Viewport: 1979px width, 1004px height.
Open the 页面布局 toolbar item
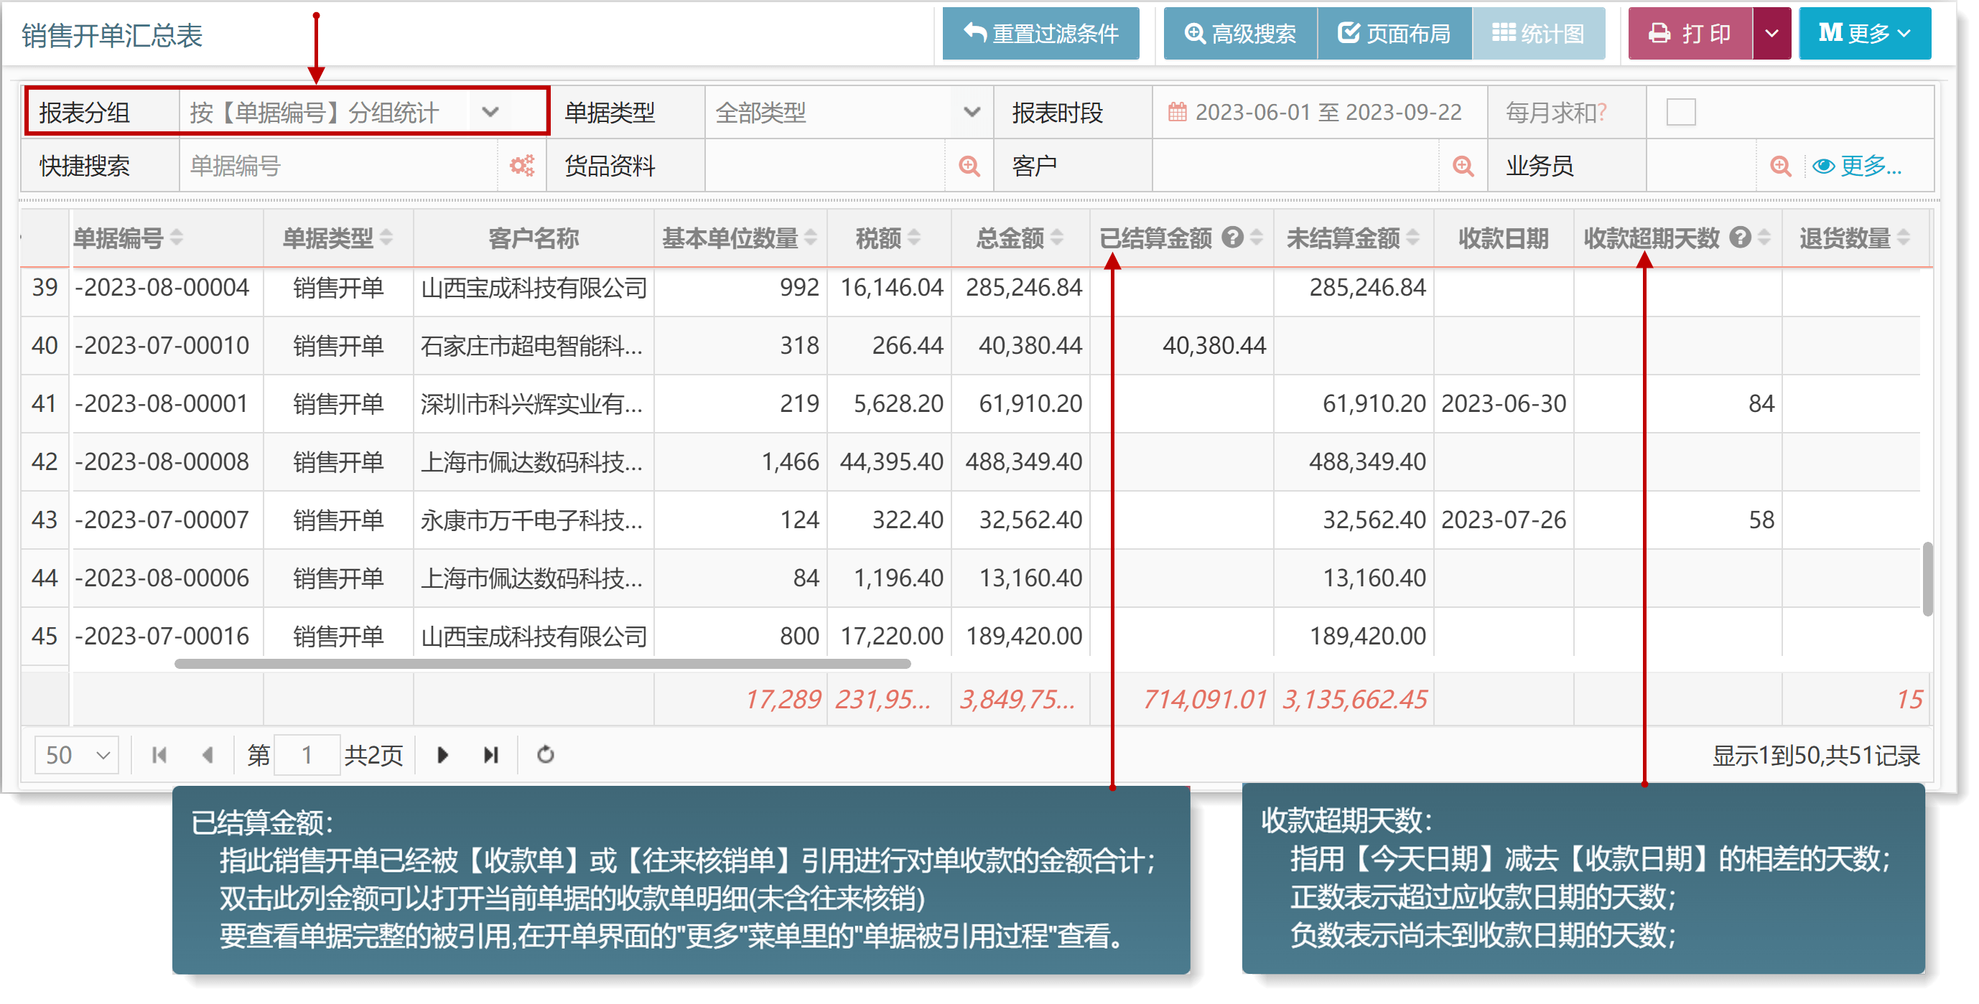(x=1394, y=34)
